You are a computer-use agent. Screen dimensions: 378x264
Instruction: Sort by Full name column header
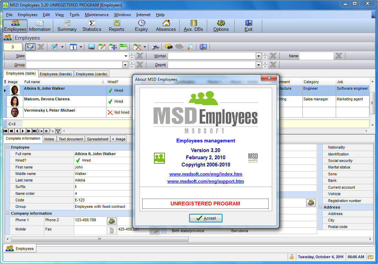coord(64,82)
